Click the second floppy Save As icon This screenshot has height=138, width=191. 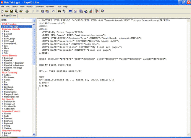pyautogui.click(x=16, y=11)
